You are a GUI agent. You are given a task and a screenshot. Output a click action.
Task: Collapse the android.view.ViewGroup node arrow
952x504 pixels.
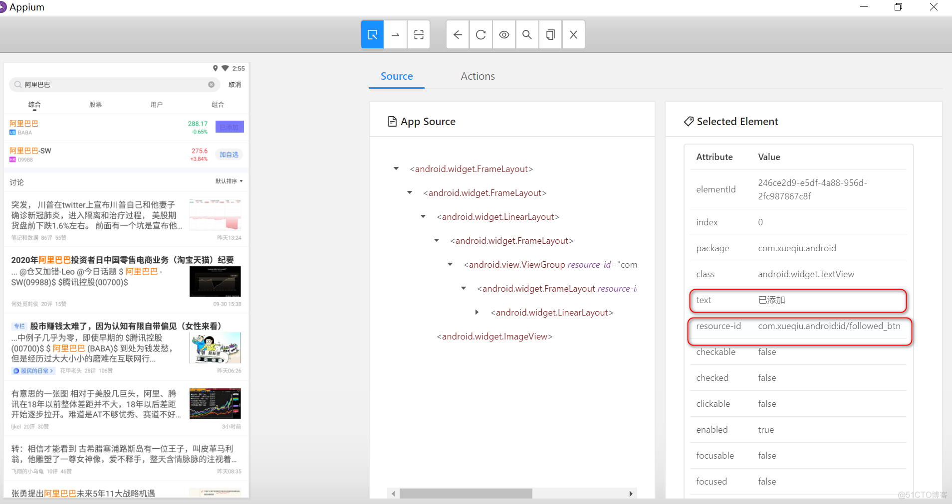(450, 265)
